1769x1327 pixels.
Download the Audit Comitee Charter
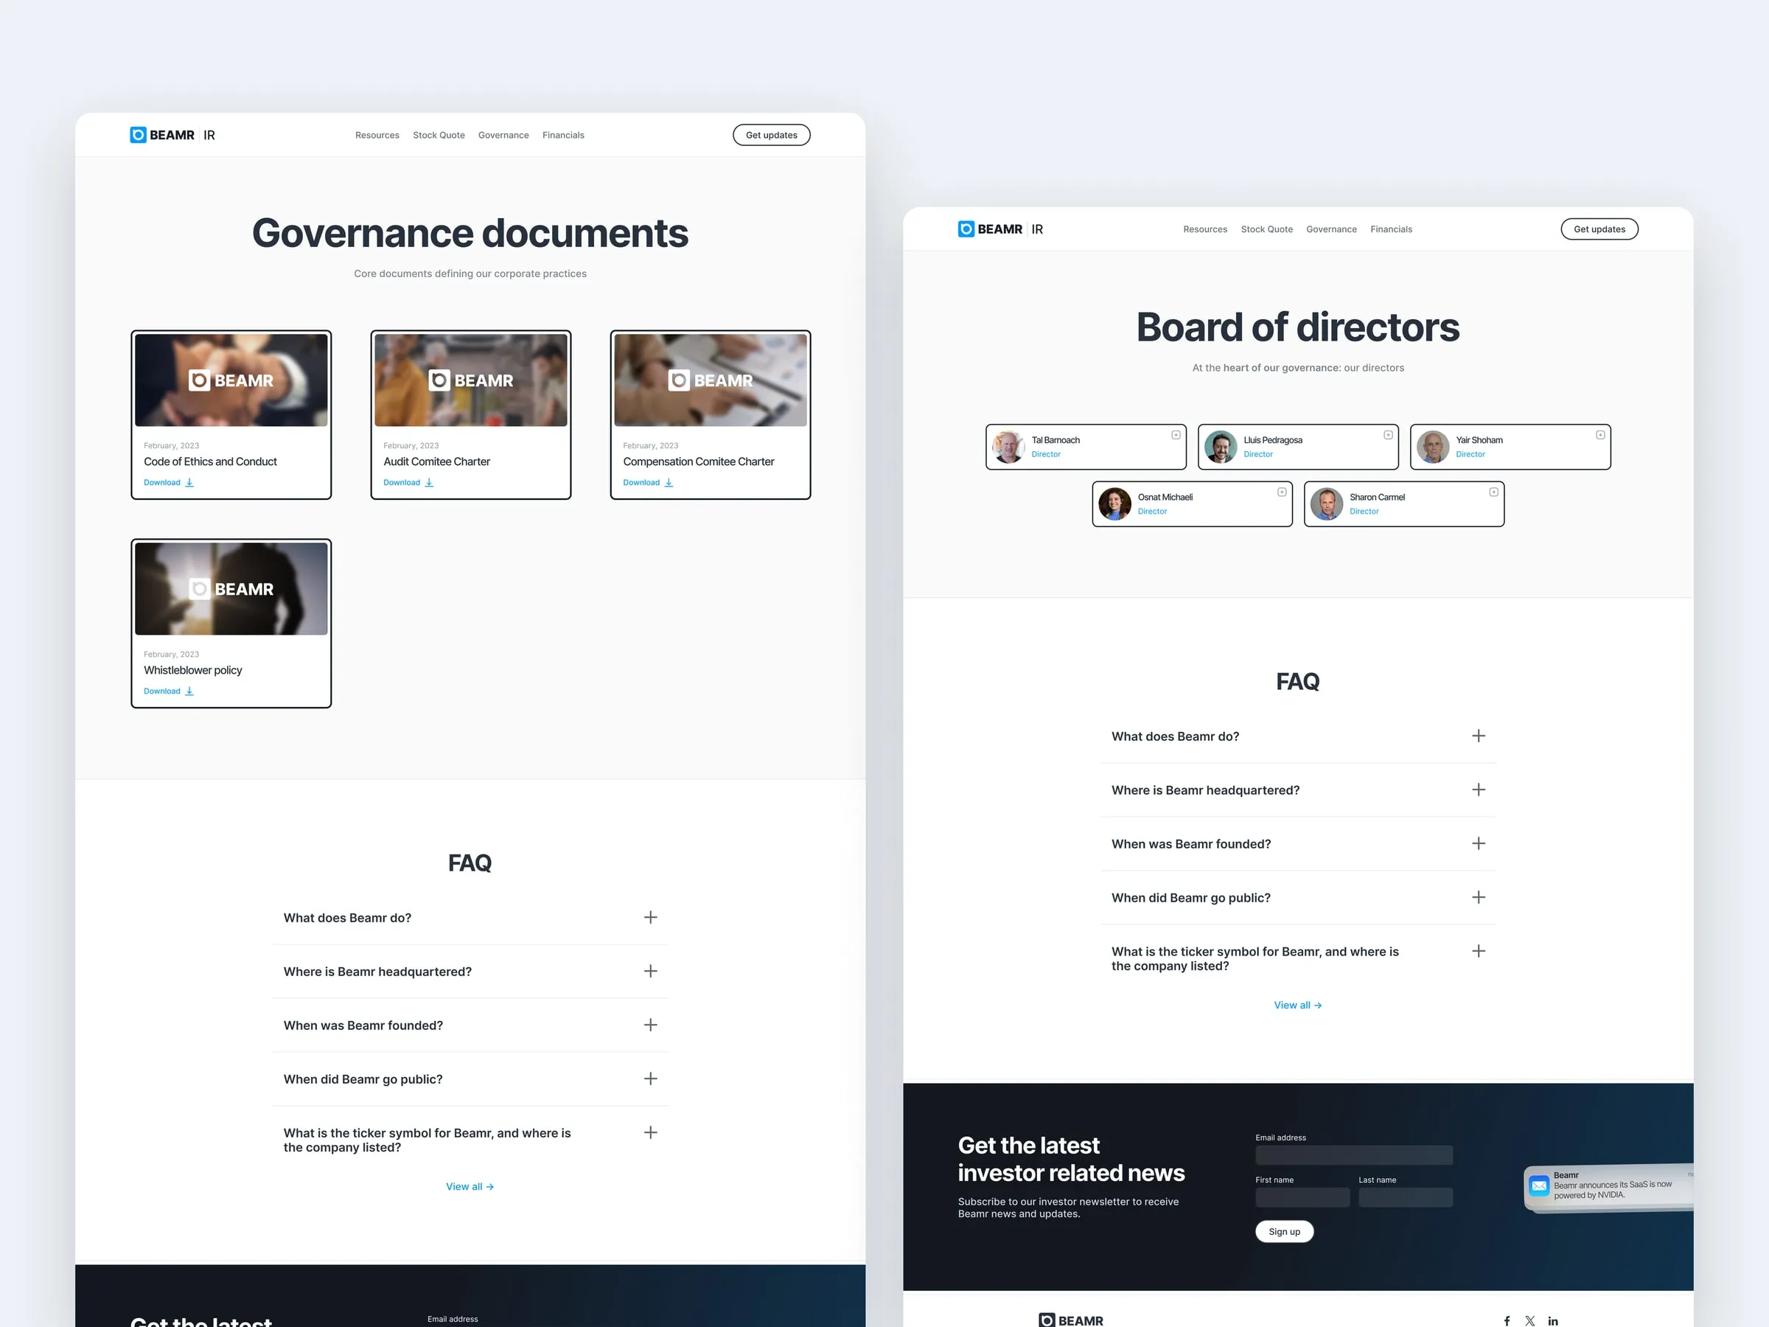[408, 482]
